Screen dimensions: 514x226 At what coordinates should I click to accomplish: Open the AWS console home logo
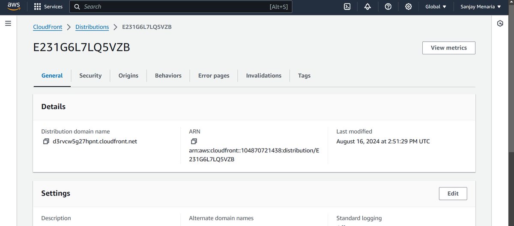pos(14,7)
